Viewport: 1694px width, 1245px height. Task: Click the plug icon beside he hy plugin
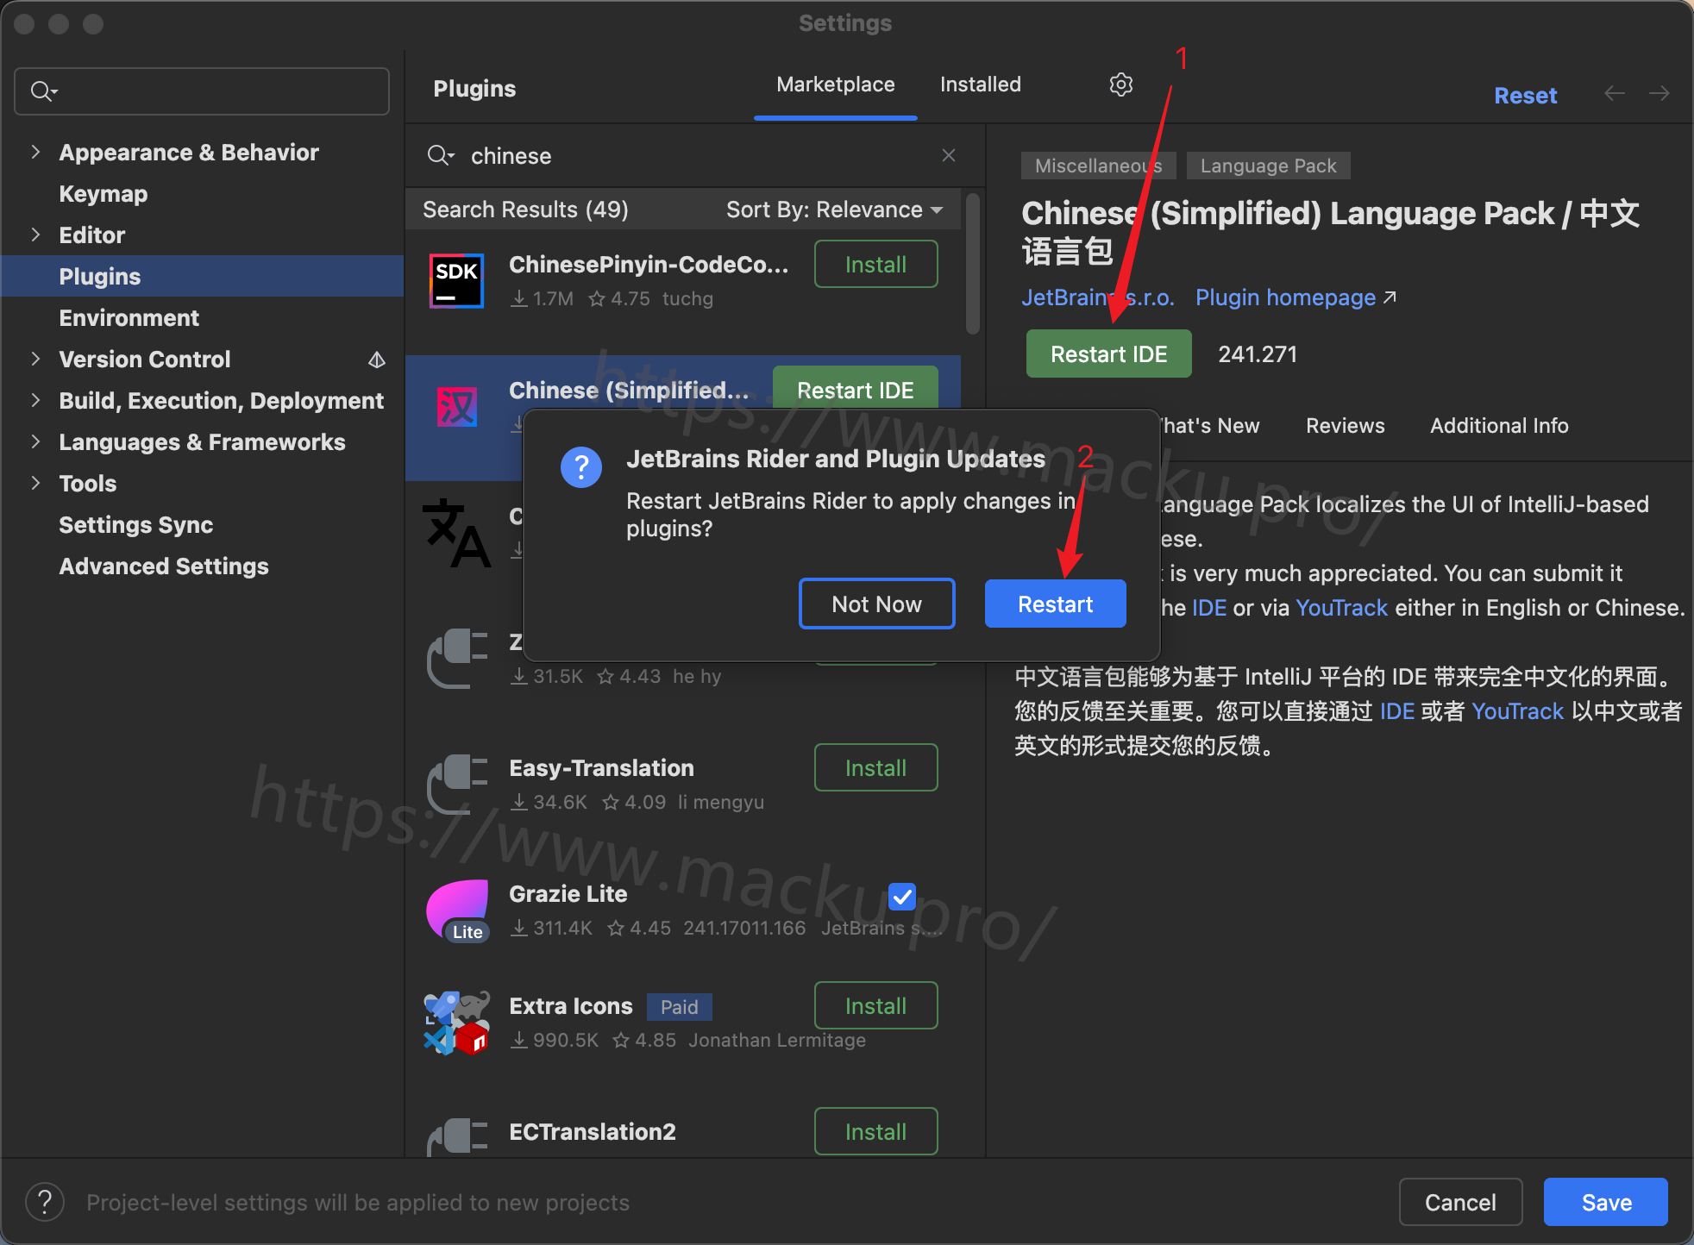click(456, 659)
